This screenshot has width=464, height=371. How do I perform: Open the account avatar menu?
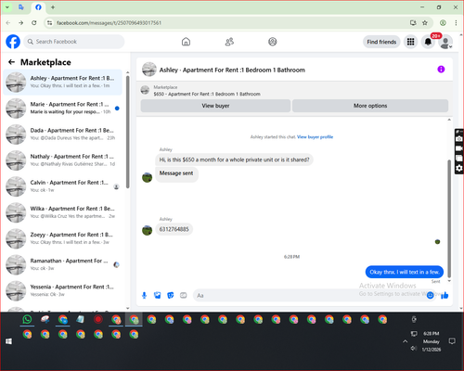(445, 42)
